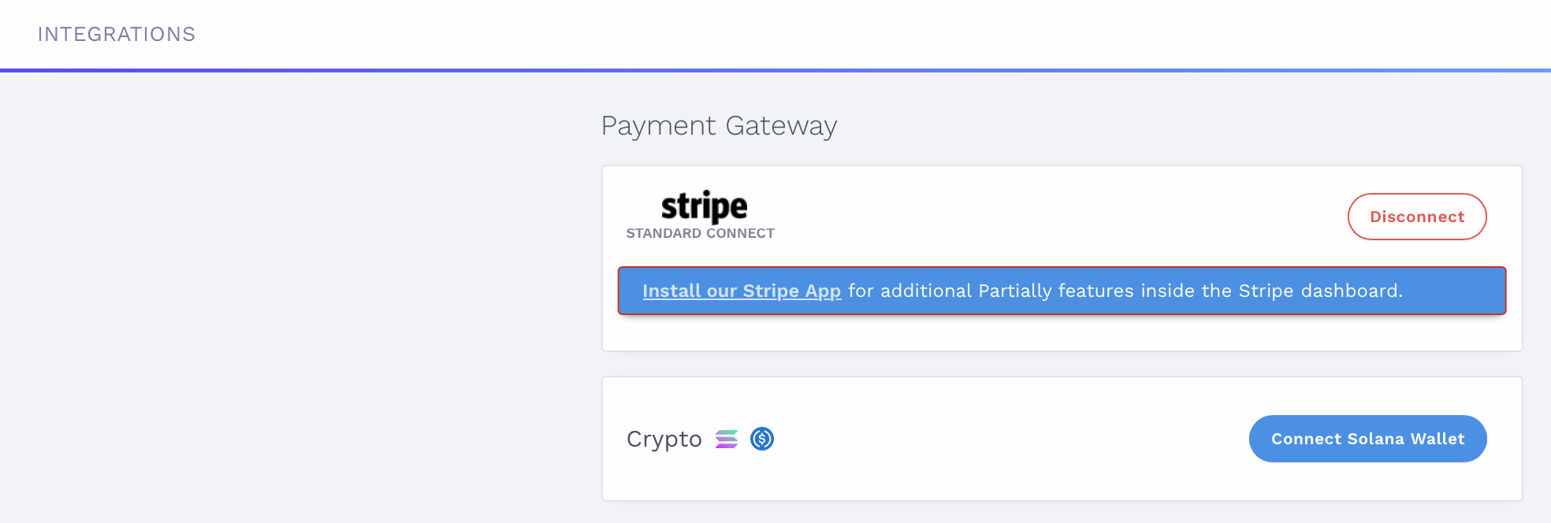This screenshot has width=1551, height=523.
Task: Click blank white header area right of INTEGRATIONS
Action: click(867, 34)
